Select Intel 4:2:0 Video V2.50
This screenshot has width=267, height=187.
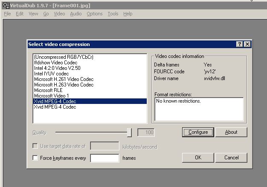pos(90,68)
